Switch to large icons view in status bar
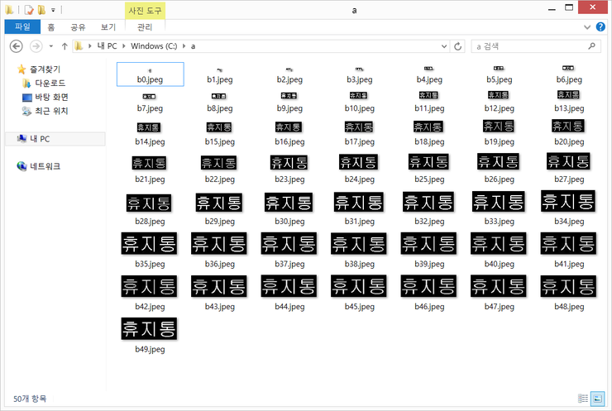Screen dimensions: 612x411 pos(598,399)
